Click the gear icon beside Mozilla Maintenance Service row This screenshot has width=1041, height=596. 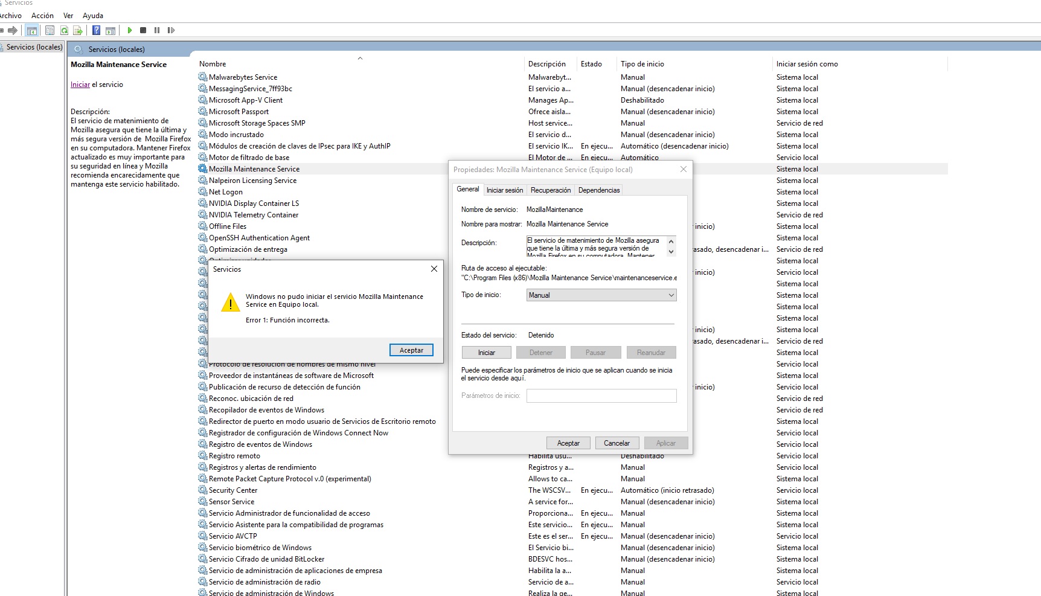[203, 168]
